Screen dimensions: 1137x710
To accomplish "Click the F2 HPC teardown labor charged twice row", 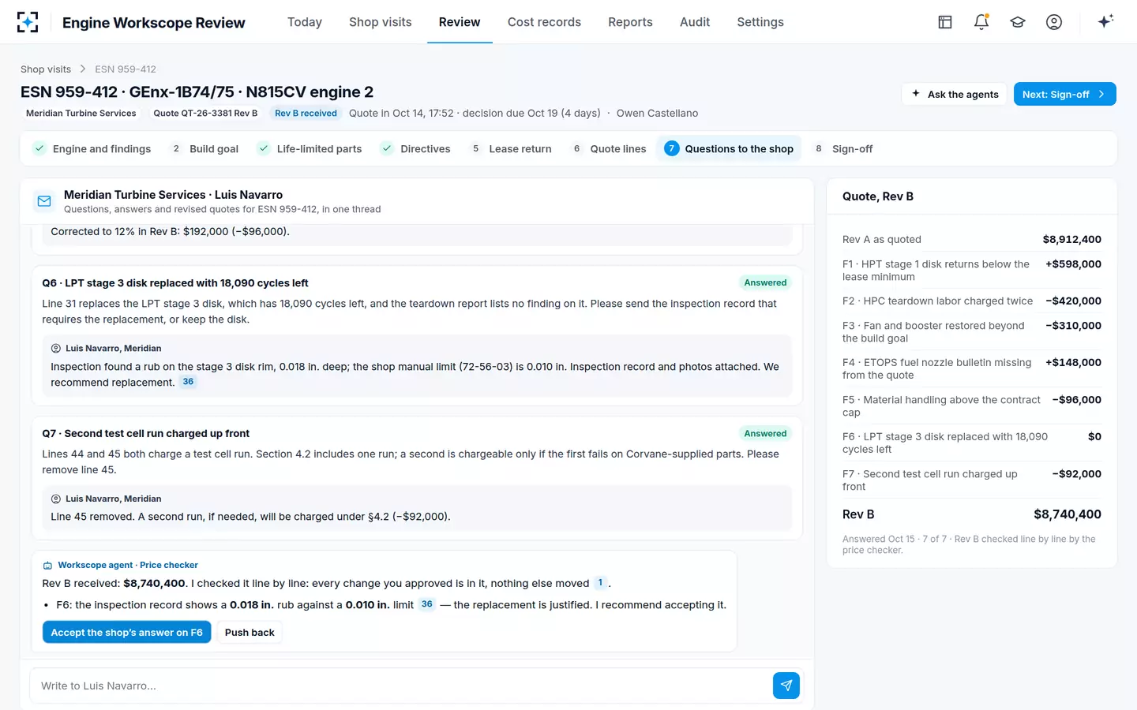I will click(x=971, y=301).
